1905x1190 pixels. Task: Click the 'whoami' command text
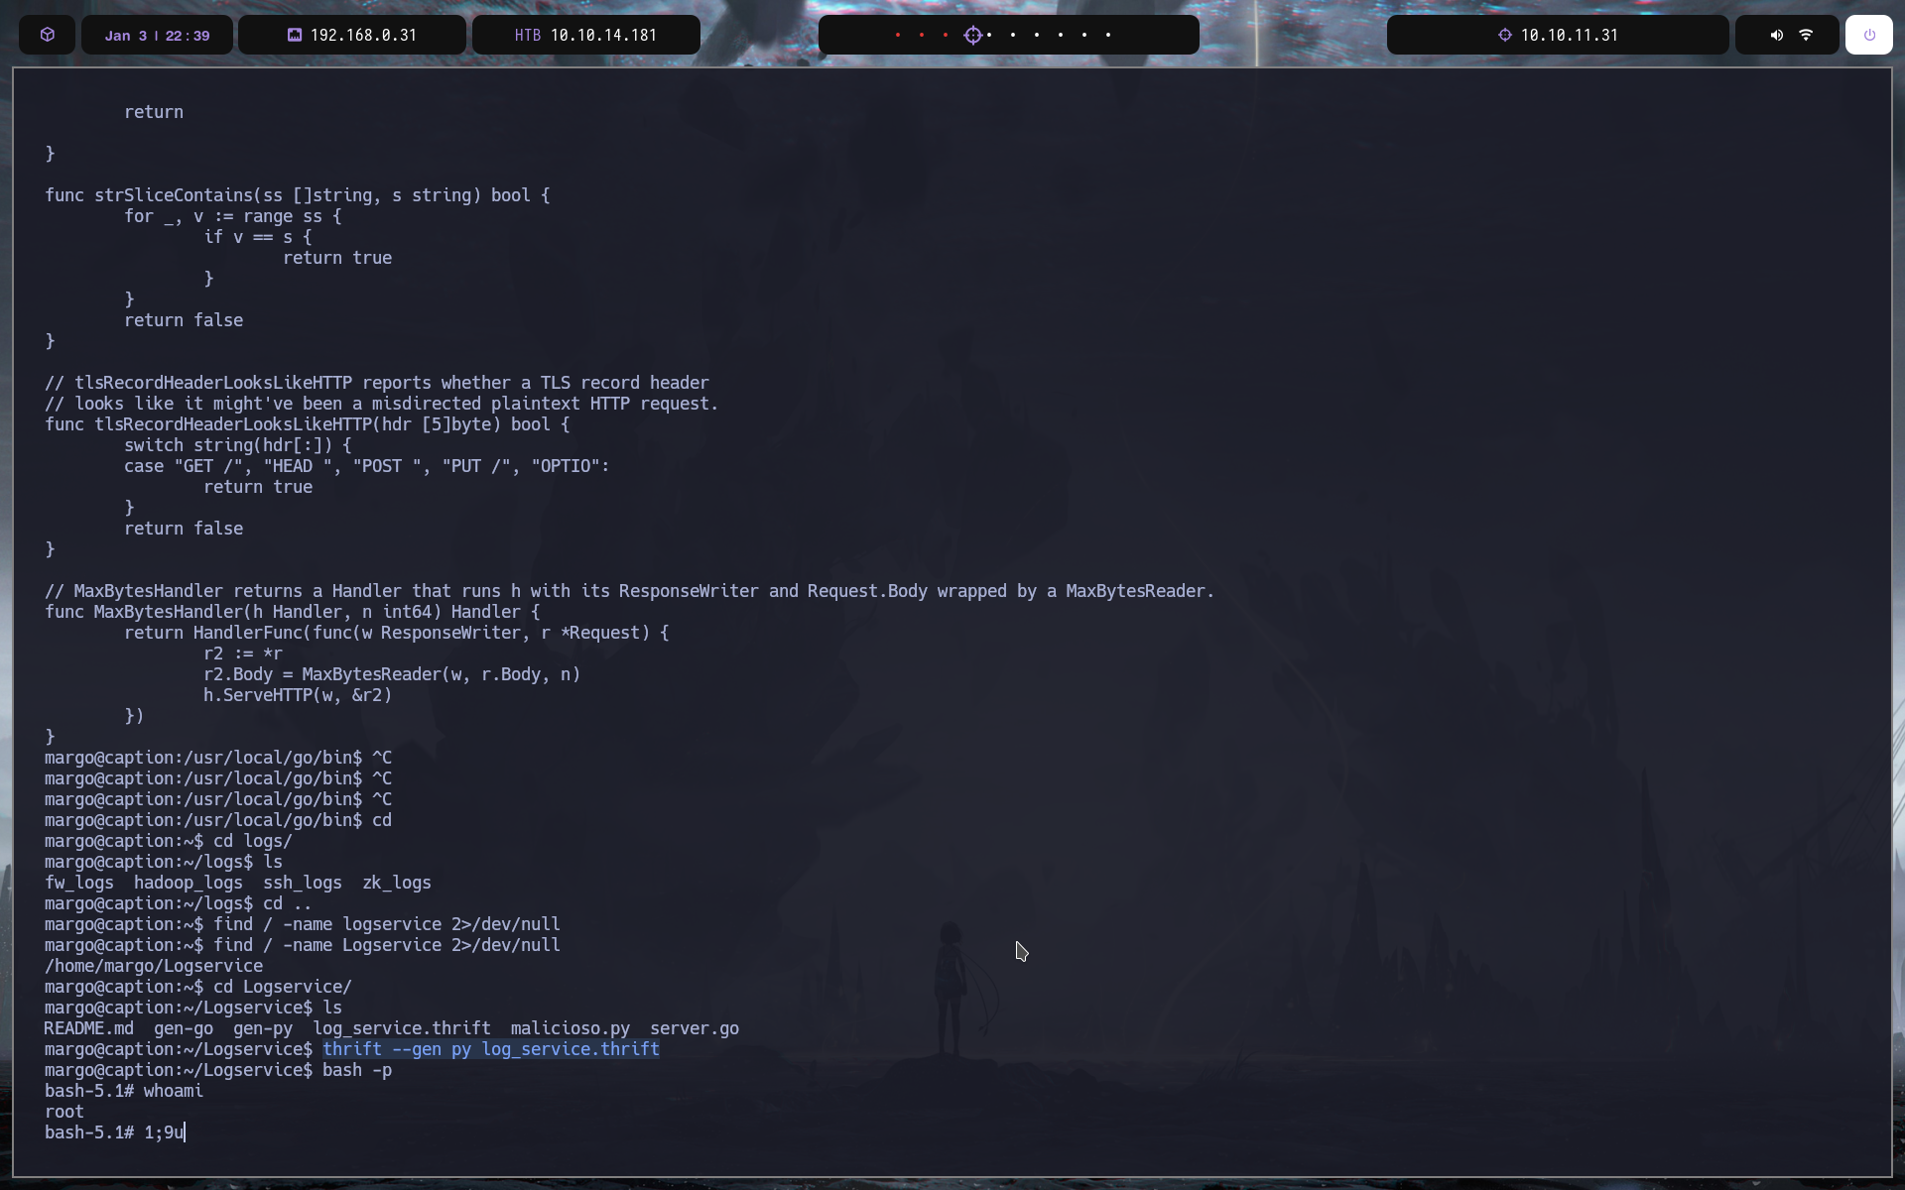pyautogui.click(x=174, y=1091)
